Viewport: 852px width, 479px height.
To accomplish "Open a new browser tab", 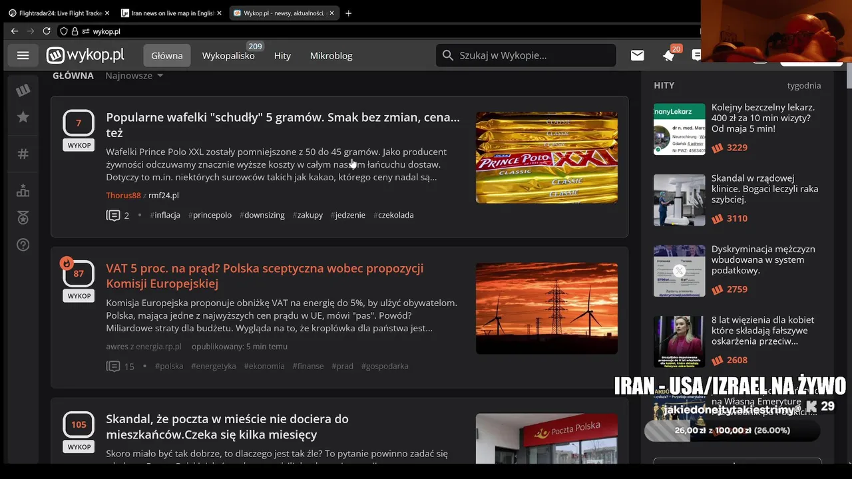I will (x=348, y=13).
